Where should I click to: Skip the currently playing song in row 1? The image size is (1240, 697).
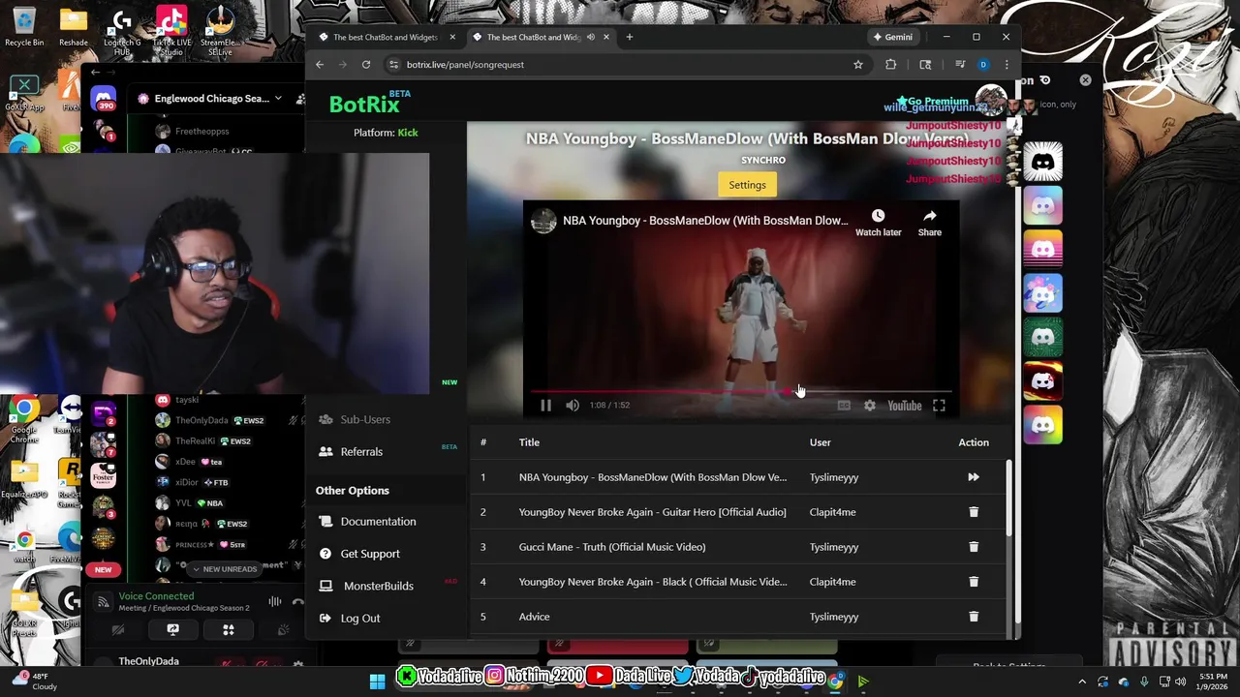pyautogui.click(x=974, y=477)
